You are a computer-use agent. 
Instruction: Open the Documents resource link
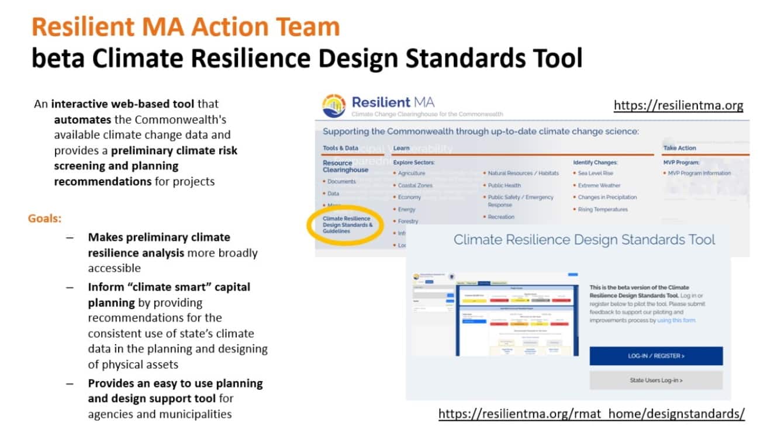tap(341, 182)
